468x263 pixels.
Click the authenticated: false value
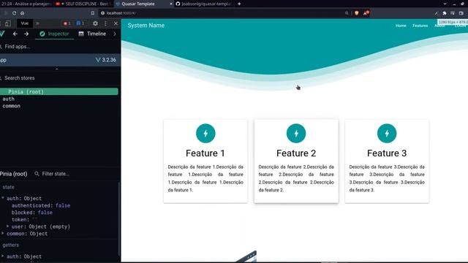63,205
